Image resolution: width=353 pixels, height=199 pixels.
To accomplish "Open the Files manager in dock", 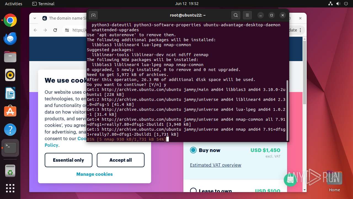I will [10, 57].
